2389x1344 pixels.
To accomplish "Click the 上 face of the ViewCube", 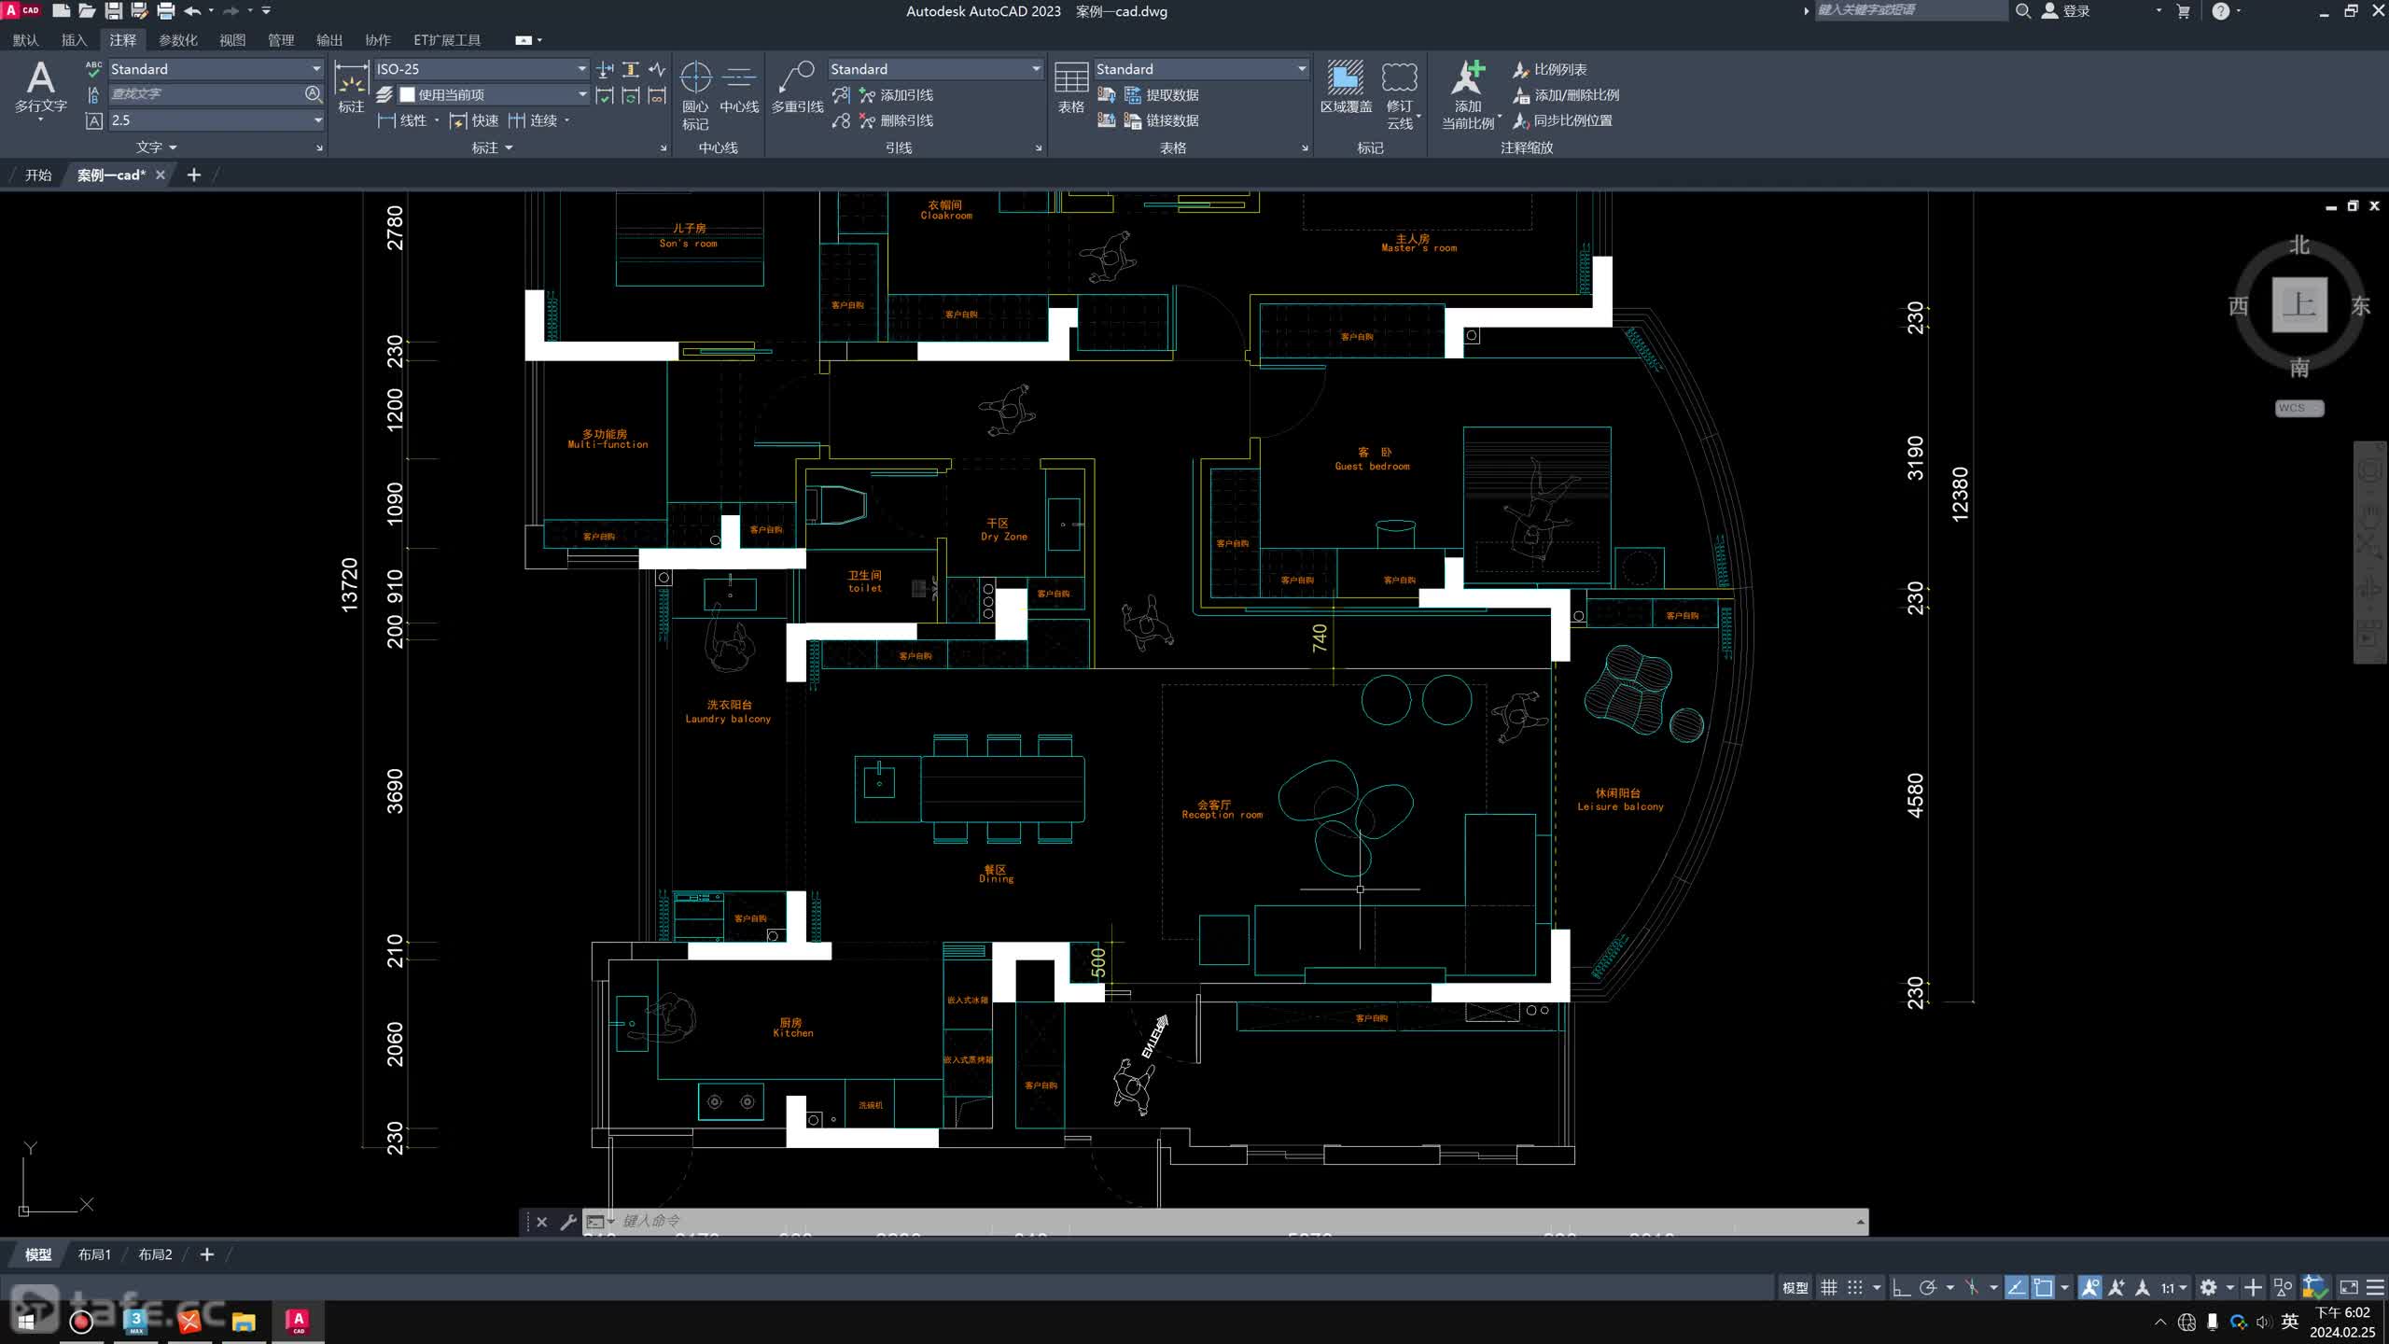I will coord(2299,304).
